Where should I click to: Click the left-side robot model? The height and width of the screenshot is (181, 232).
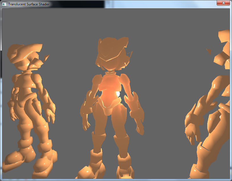(x=28, y=99)
